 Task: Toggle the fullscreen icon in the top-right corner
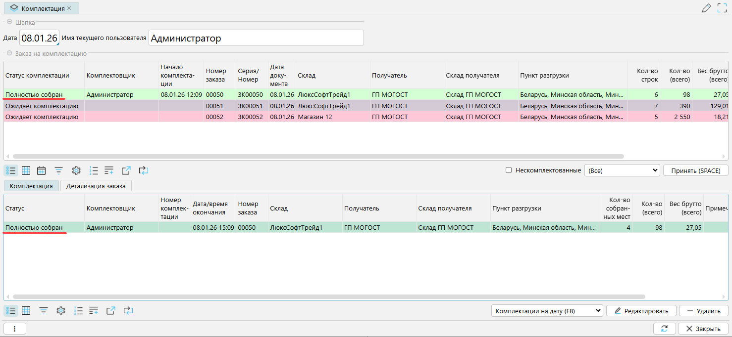722,8
